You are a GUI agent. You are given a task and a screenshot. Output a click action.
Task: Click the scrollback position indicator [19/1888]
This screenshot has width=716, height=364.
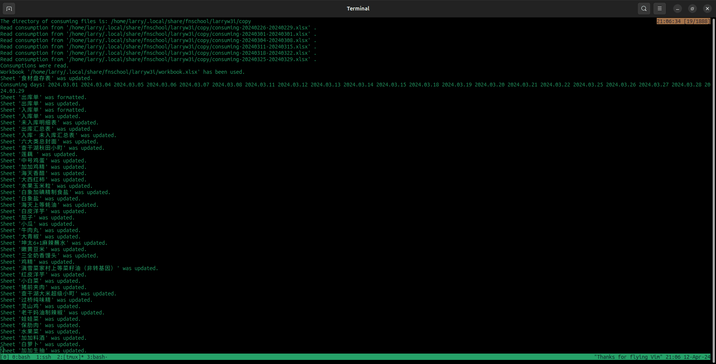pos(697,21)
